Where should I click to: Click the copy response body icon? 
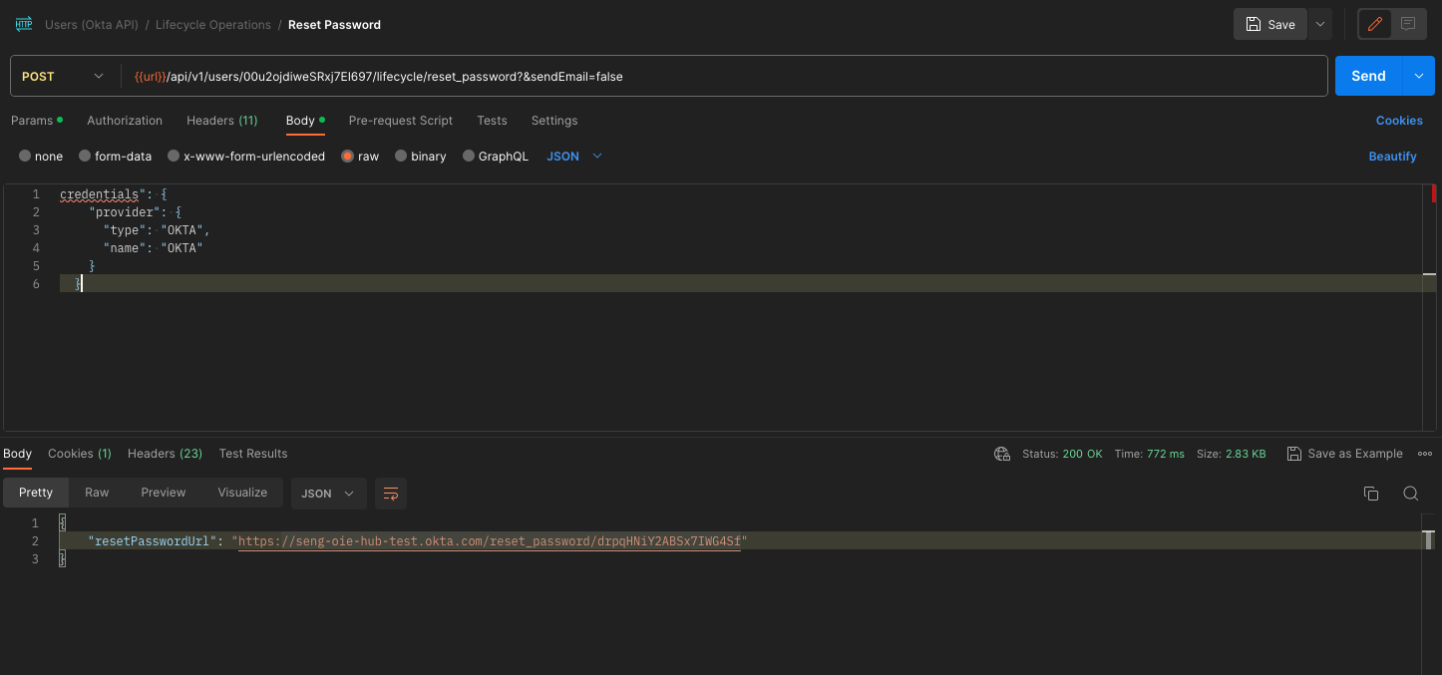click(1370, 493)
